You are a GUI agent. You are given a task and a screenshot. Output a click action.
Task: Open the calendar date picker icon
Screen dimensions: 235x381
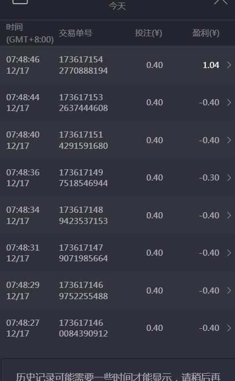20,2
